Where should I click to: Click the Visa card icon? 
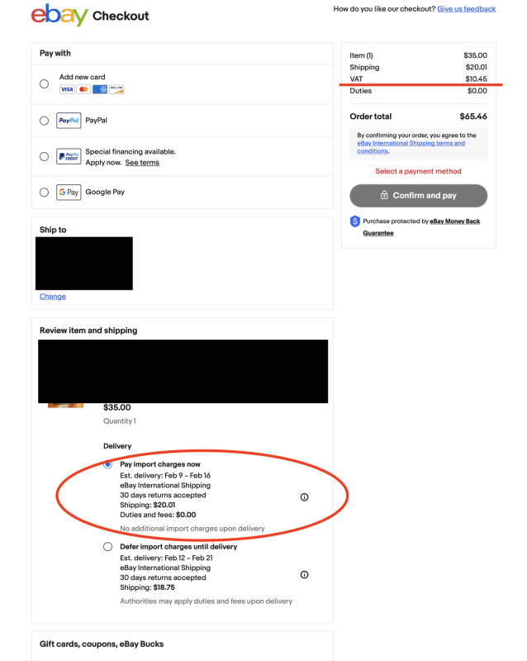[x=67, y=89]
